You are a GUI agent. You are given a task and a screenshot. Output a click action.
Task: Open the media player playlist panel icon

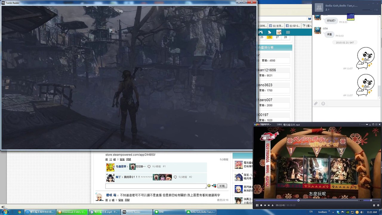374,205
